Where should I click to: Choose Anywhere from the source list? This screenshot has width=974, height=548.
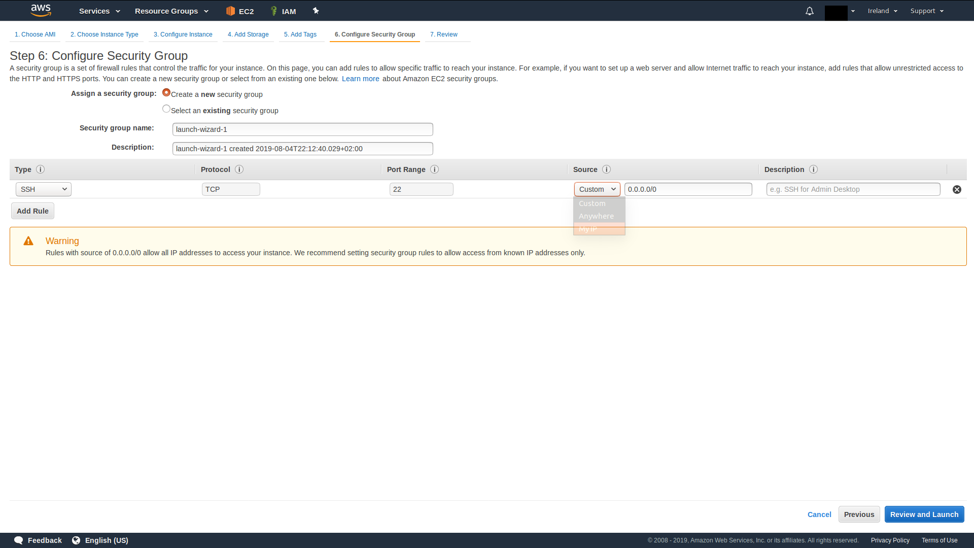coord(599,216)
